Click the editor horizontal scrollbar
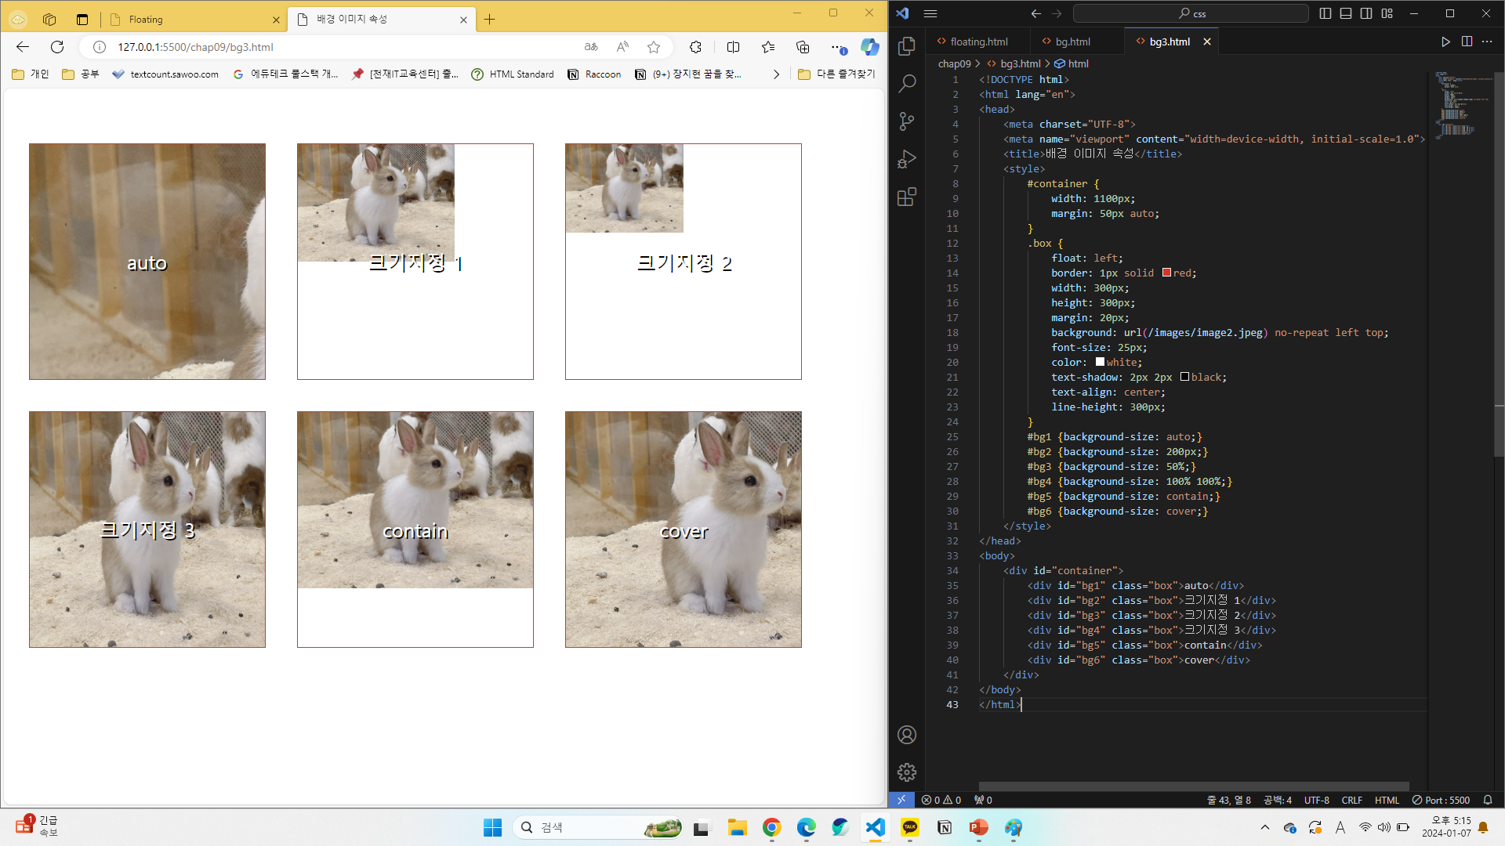The height and width of the screenshot is (846, 1505). (1194, 786)
